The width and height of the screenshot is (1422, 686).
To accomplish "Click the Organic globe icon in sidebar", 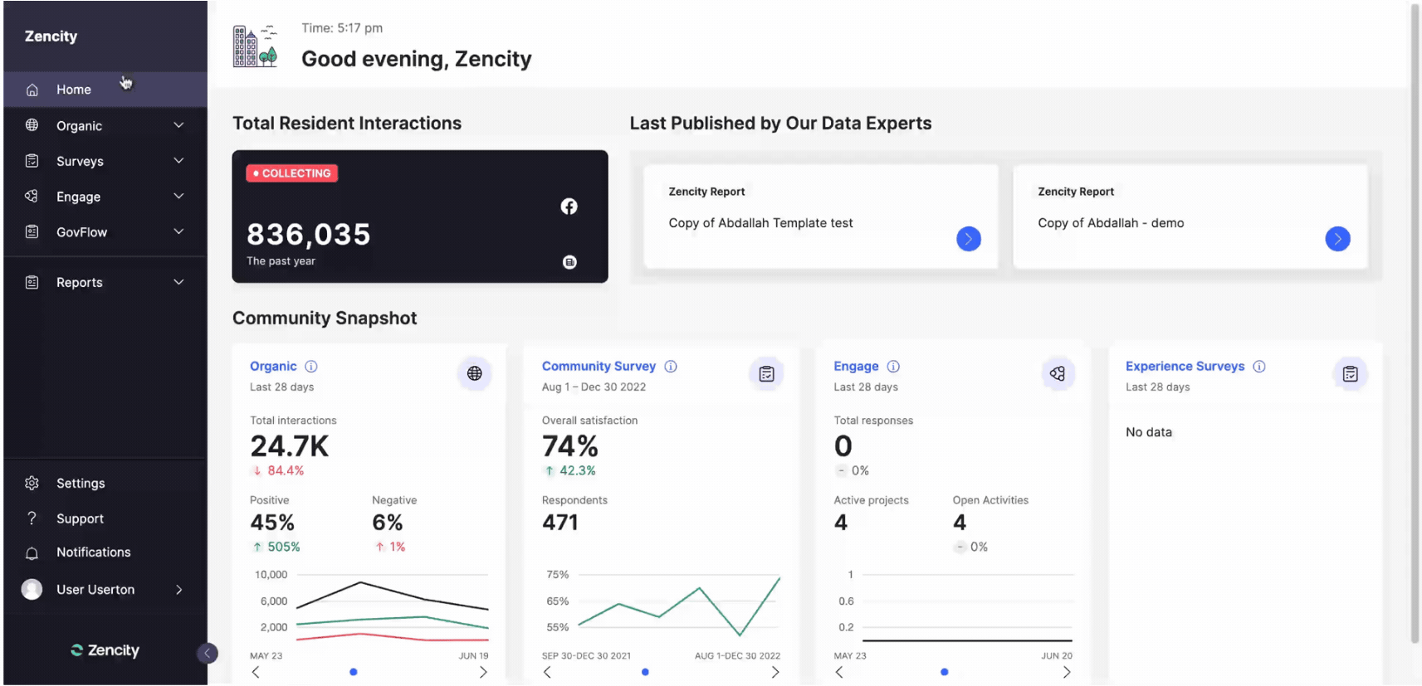I will [x=32, y=125].
